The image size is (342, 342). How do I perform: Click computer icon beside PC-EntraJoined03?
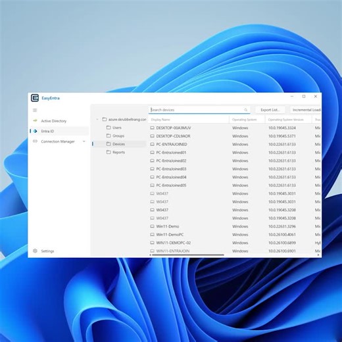tap(152, 169)
